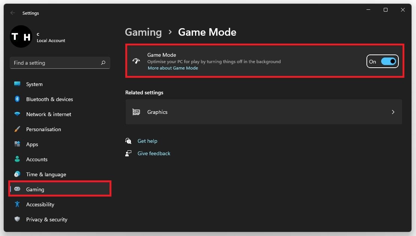Click the Accounts person icon
416x236 pixels.
point(17,159)
